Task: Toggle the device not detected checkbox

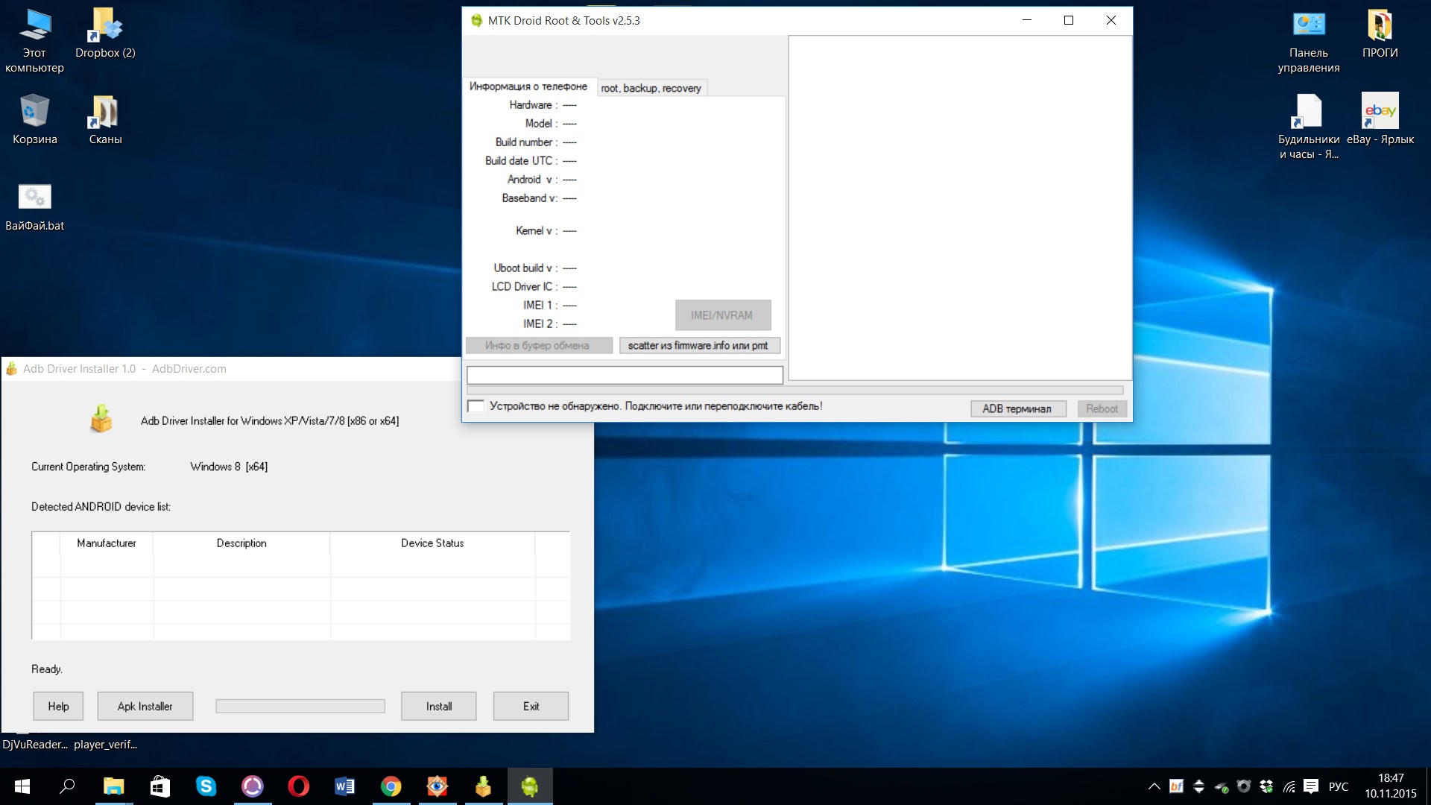Action: (476, 406)
